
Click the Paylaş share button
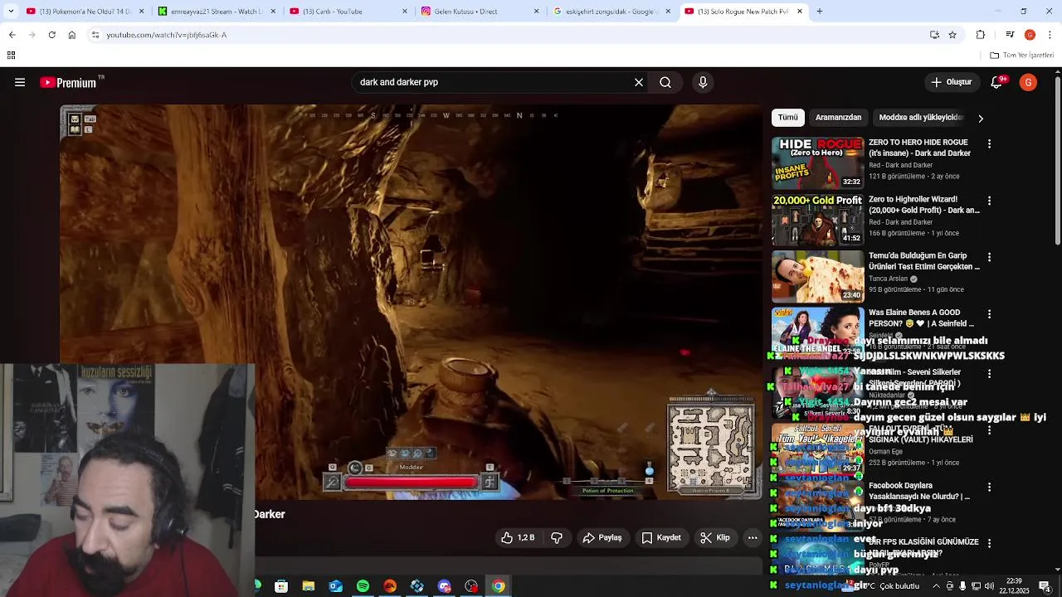click(x=602, y=537)
